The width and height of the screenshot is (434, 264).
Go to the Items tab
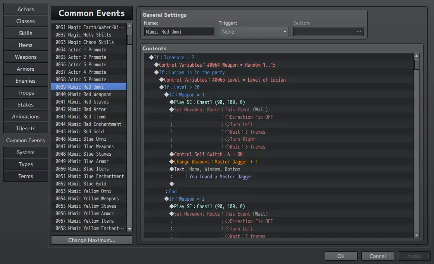point(25,45)
